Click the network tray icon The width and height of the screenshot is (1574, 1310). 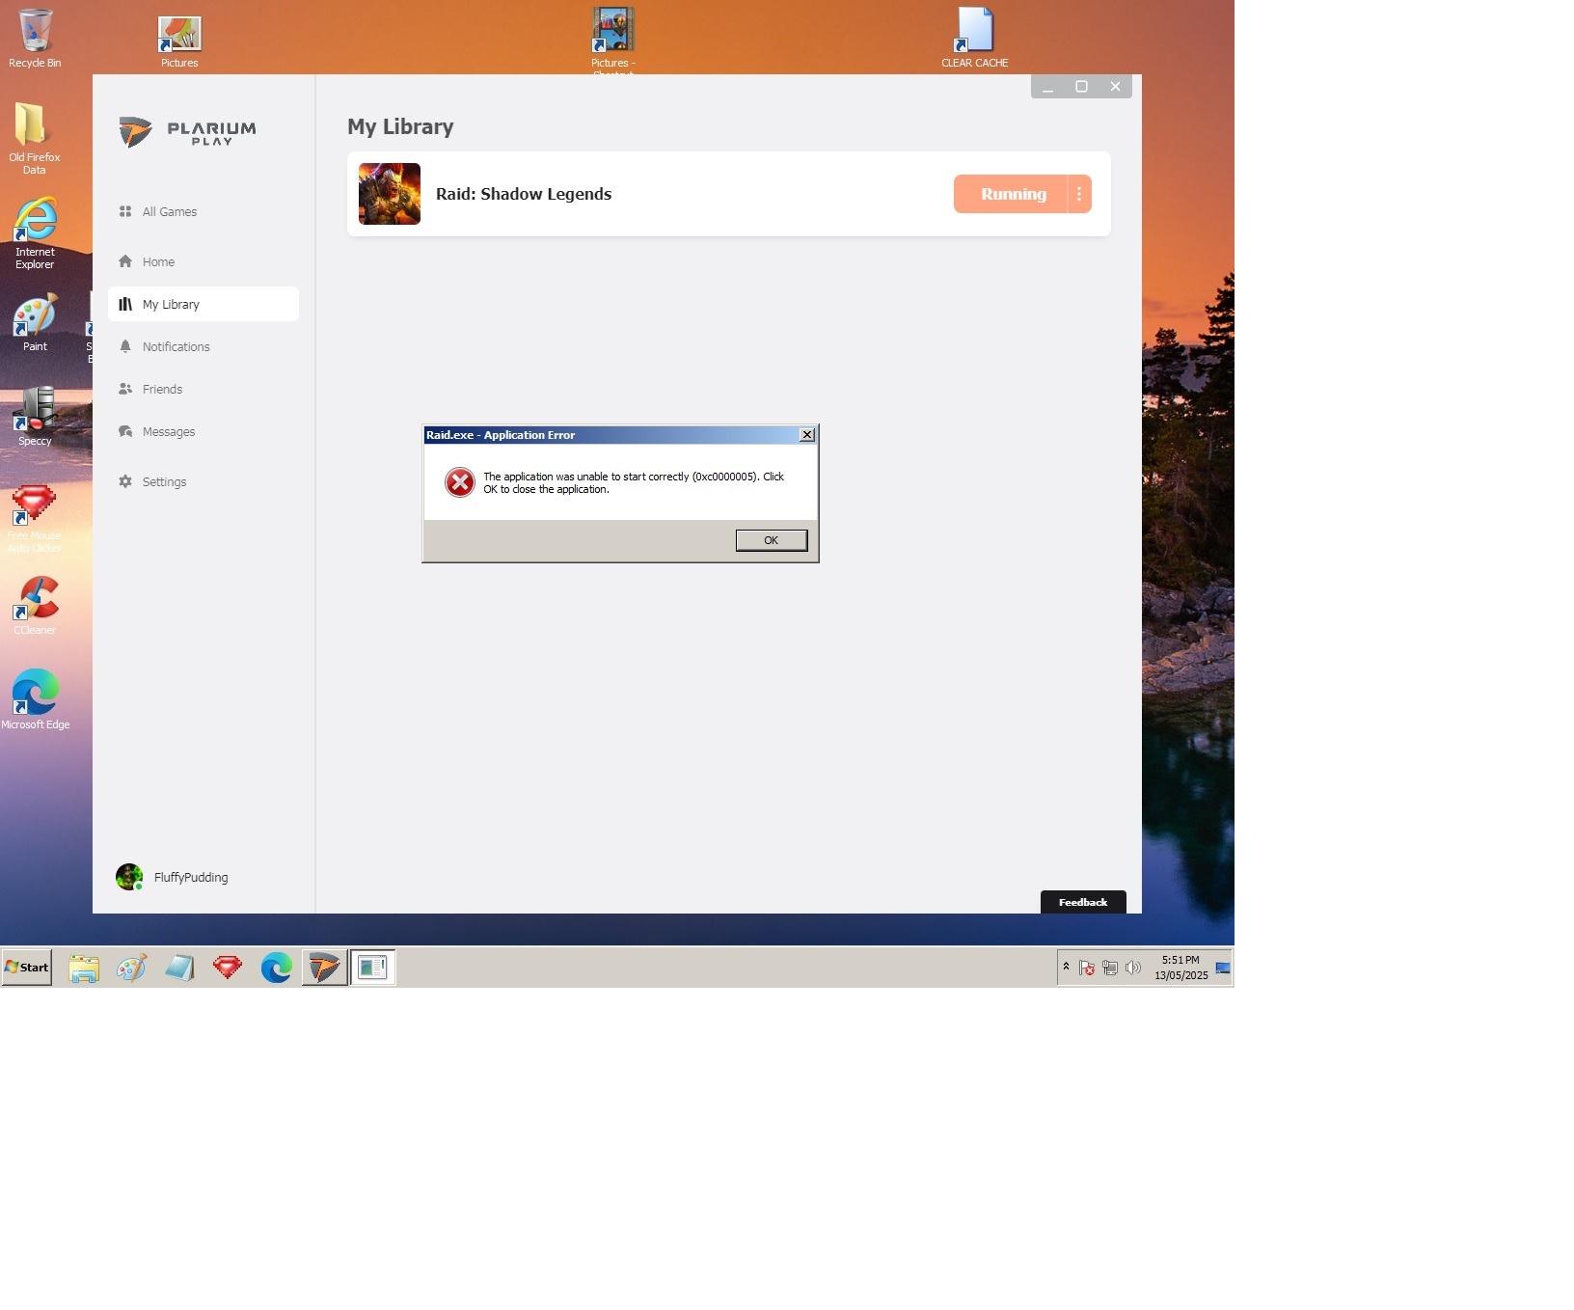tap(1110, 968)
